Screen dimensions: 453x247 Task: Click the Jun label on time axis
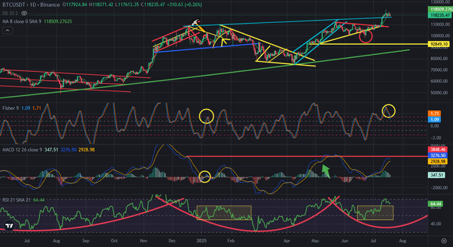click(344, 241)
